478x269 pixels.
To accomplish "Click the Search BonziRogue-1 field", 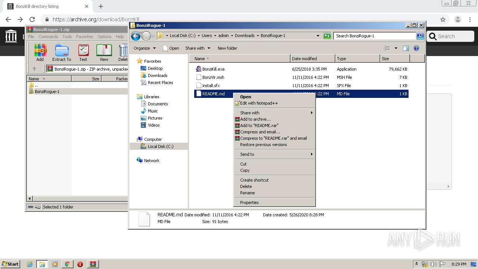I will coord(375,36).
